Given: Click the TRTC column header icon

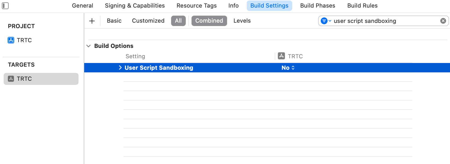Looking at the screenshot, I should [x=282, y=56].
